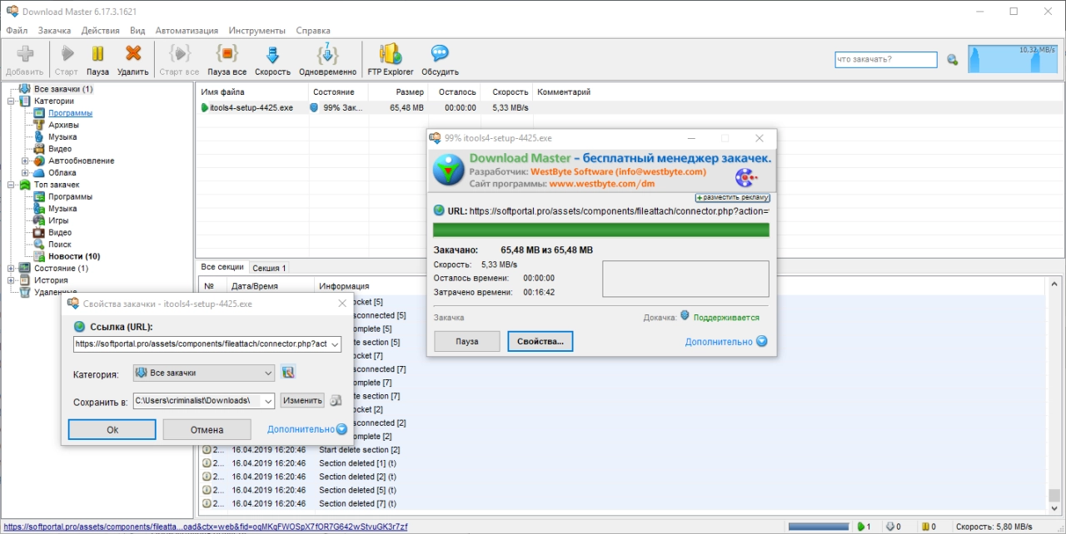Screen dimensions: 1066x534
Task: Open the Файл menu
Action: point(17,30)
